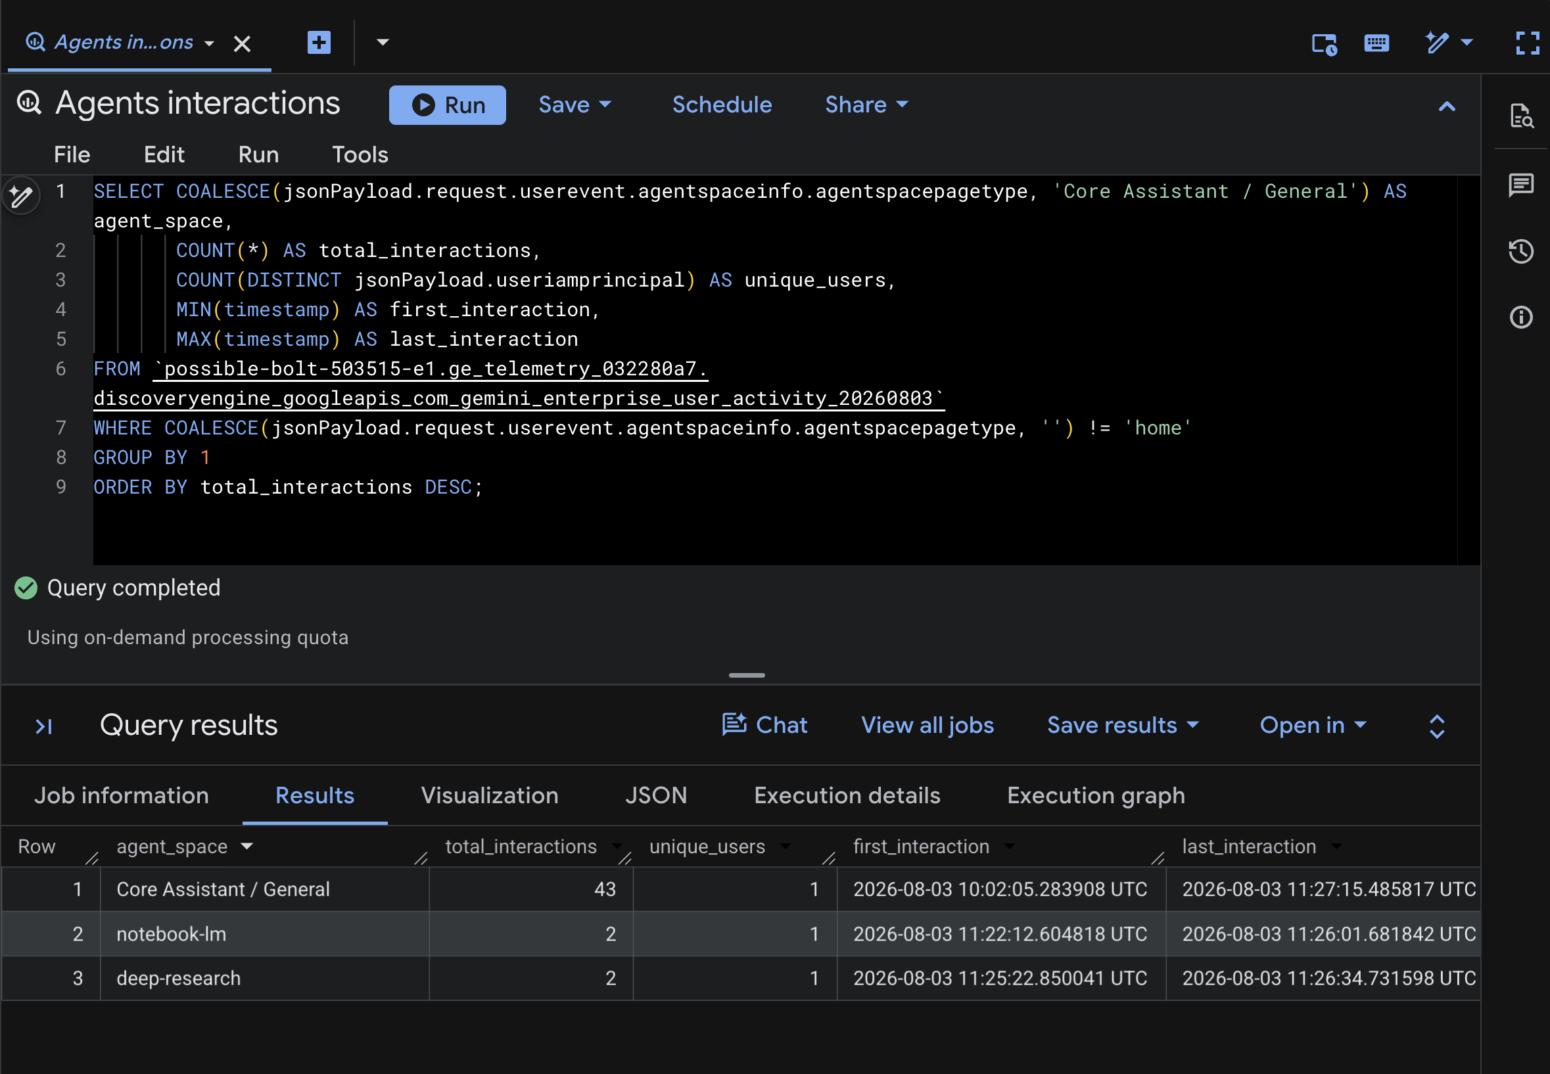Close the Agents interactions query tab
This screenshot has width=1550, height=1074.
pyautogui.click(x=242, y=44)
